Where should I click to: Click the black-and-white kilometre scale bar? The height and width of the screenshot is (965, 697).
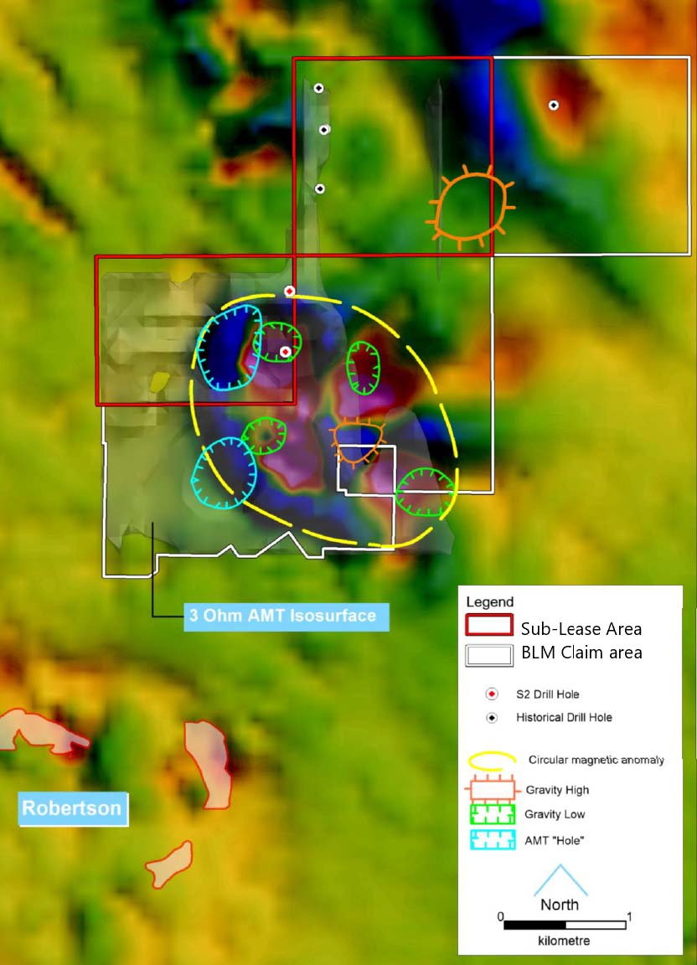click(x=565, y=925)
